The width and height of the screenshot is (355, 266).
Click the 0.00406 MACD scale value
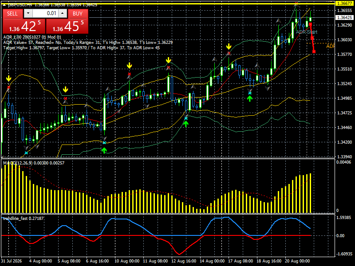click(343, 162)
